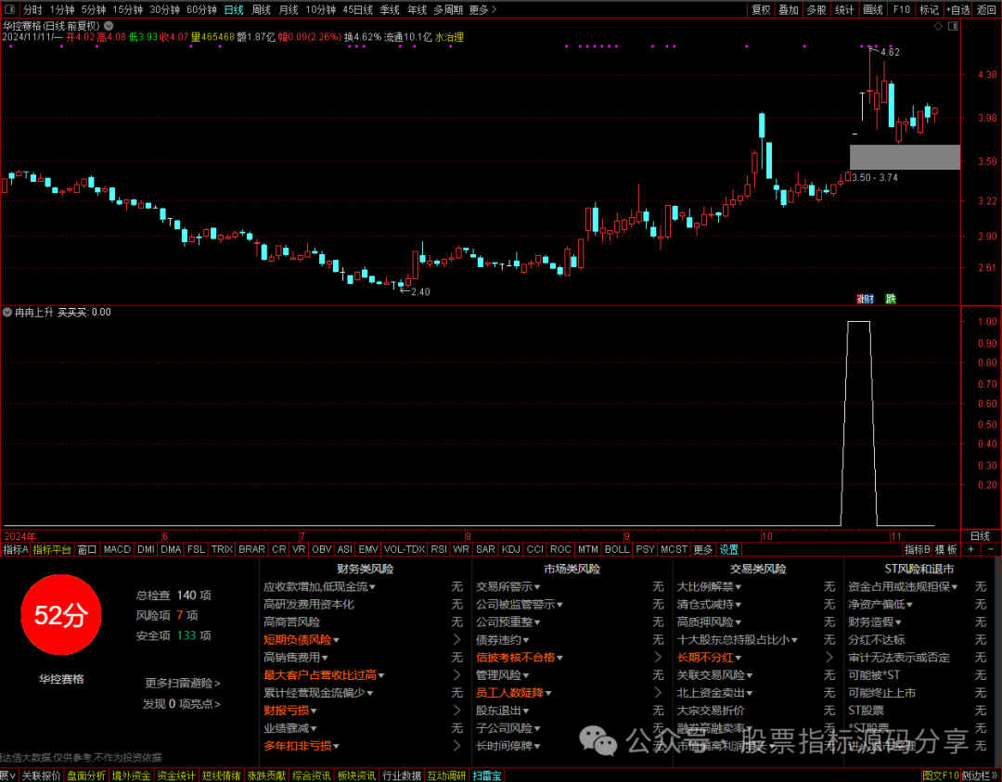
Task: Click the 复权 toolbar button
Action: coord(761,9)
